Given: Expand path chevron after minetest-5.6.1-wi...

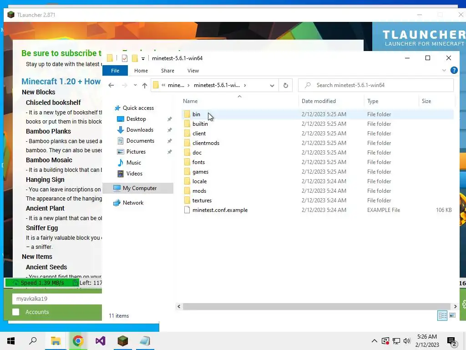Looking at the screenshot, I should pos(245,85).
